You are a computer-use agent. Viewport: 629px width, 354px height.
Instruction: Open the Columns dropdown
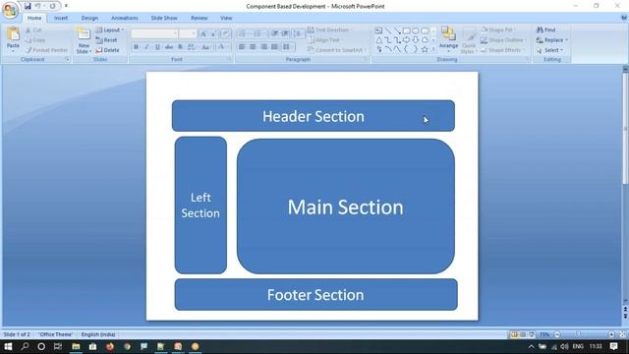(x=287, y=47)
